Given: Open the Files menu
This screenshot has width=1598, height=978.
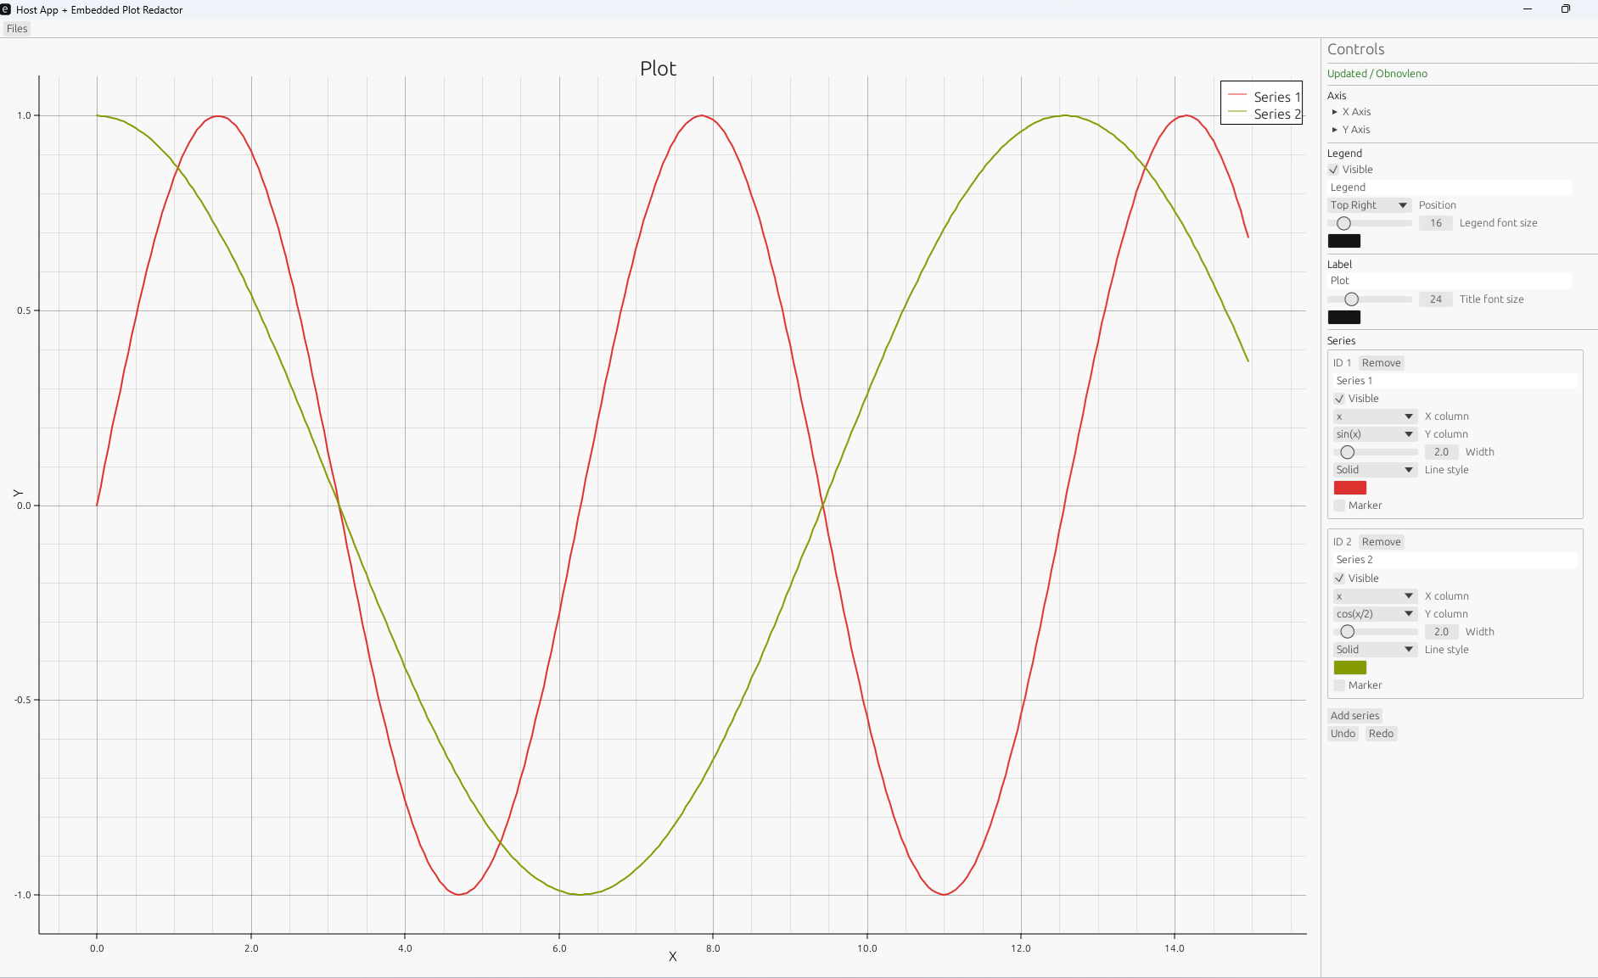Looking at the screenshot, I should coord(17,29).
